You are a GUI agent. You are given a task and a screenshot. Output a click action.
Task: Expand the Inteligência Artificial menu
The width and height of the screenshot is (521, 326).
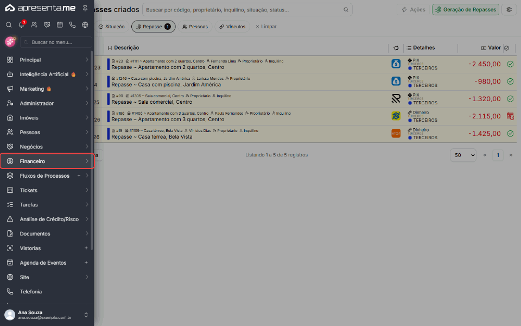pos(47,74)
